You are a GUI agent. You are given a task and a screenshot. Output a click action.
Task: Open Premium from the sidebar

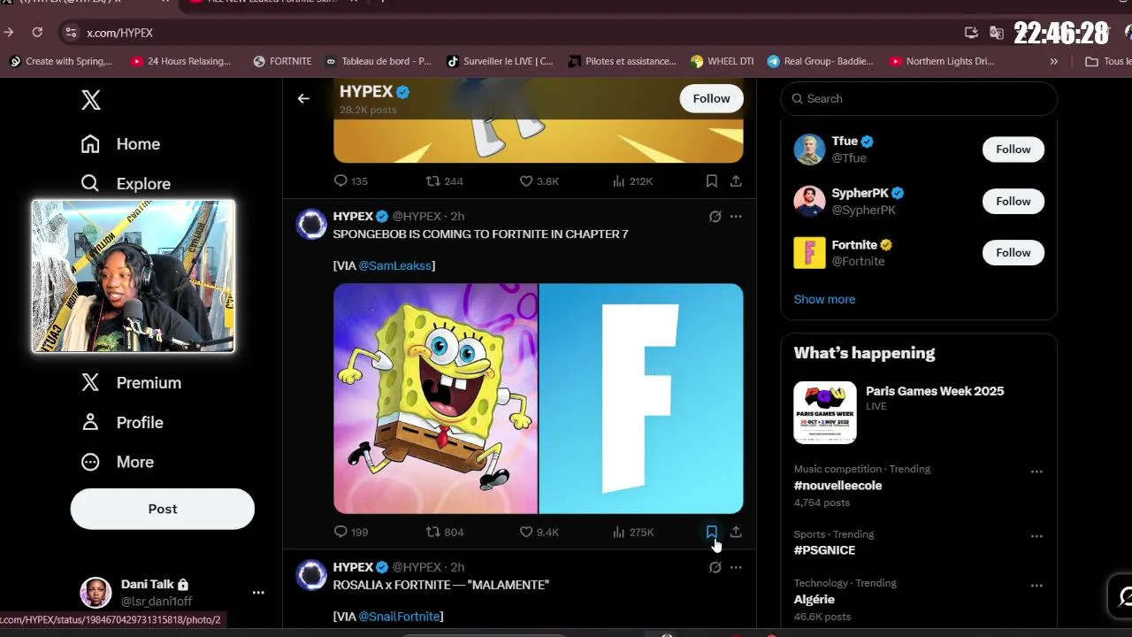[x=131, y=383]
